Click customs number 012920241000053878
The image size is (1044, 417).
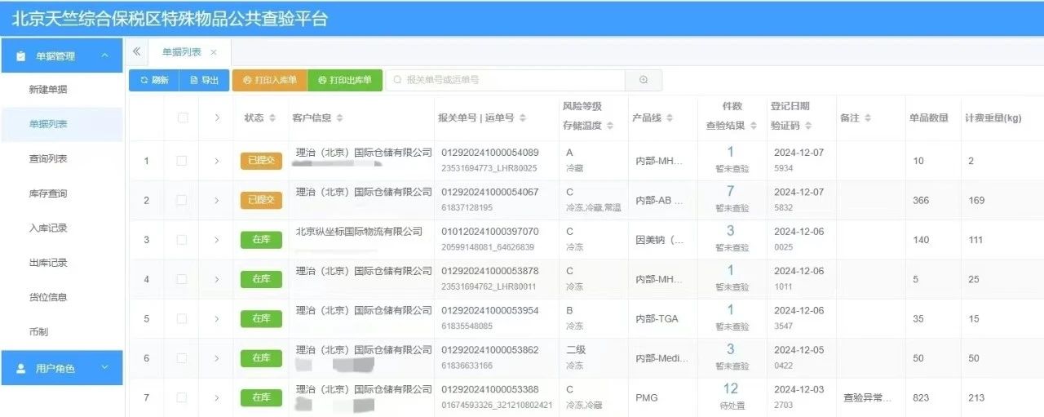490,271
